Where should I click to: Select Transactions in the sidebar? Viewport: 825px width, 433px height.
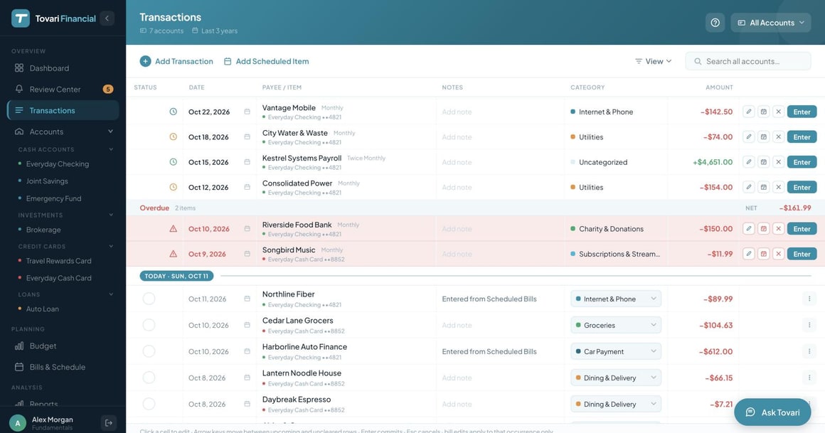[63, 110]
